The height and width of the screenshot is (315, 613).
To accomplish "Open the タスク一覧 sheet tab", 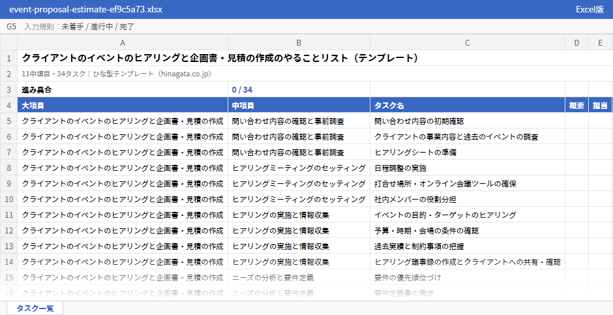I will click(35, 308).
